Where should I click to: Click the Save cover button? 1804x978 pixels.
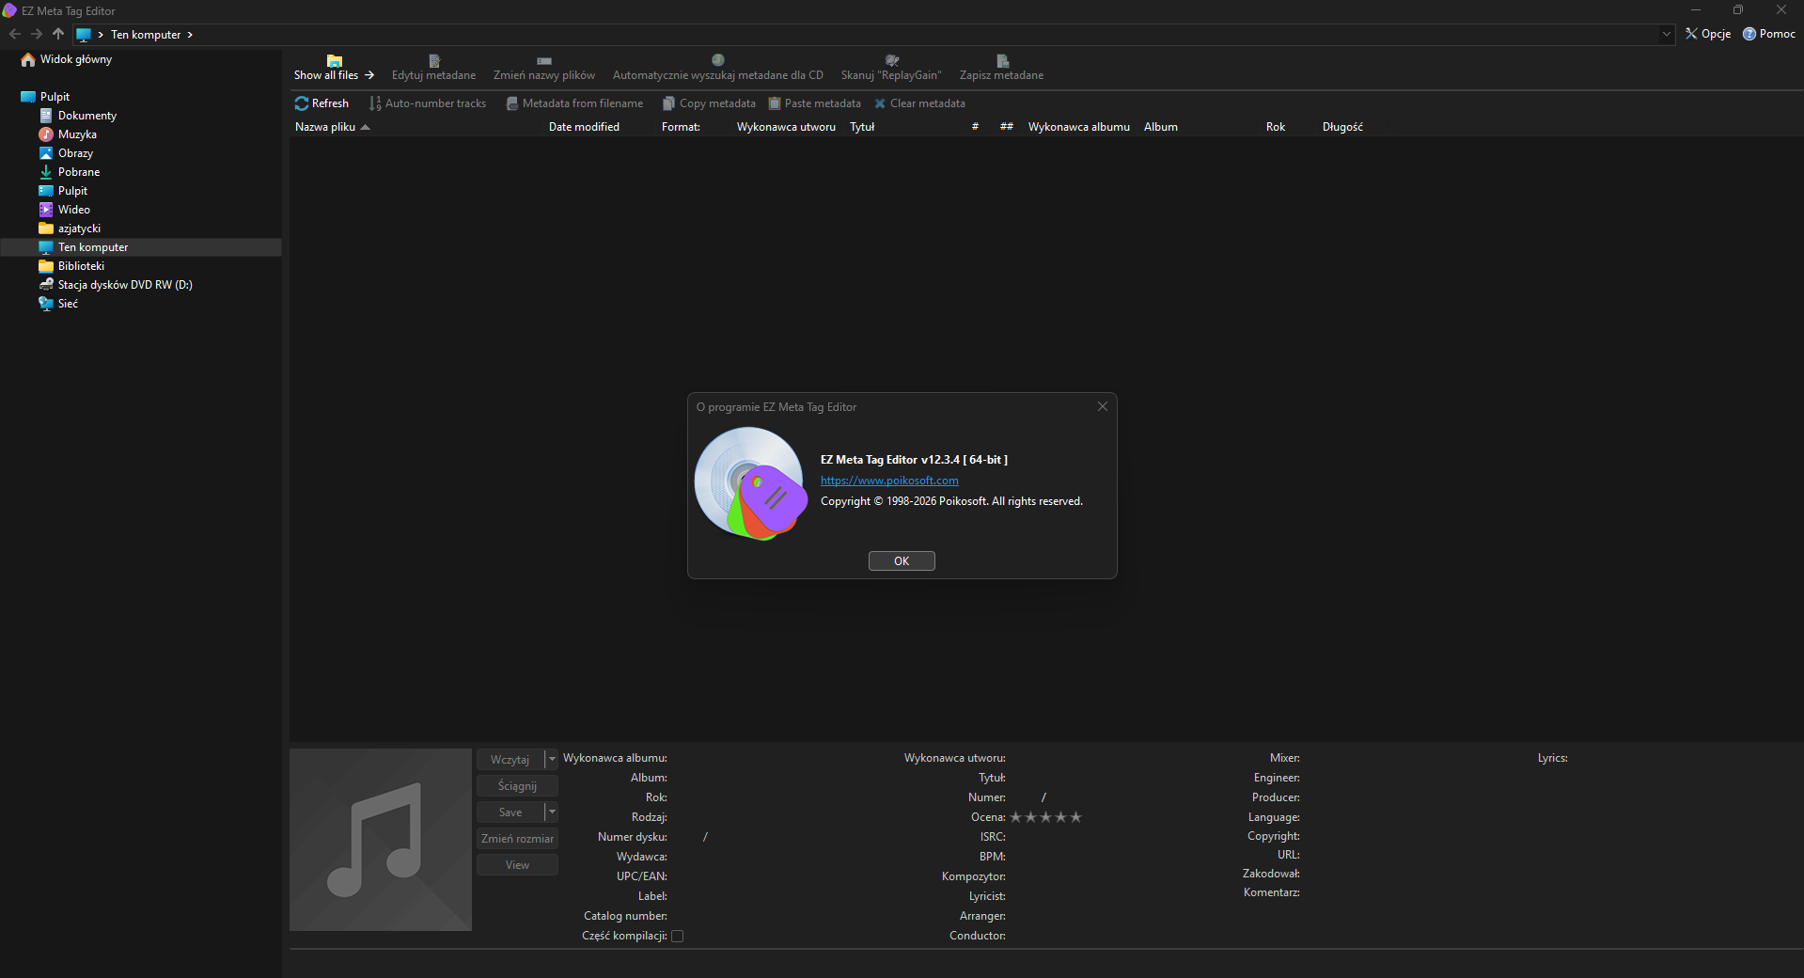(510, 812)
